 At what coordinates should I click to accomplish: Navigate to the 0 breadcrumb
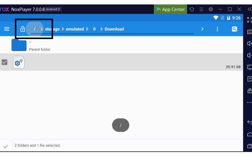(94, 29)
